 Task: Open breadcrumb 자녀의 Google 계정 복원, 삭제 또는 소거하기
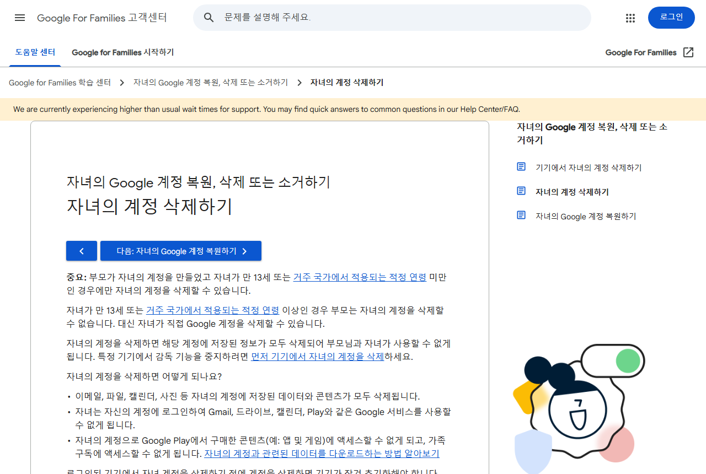211,83
